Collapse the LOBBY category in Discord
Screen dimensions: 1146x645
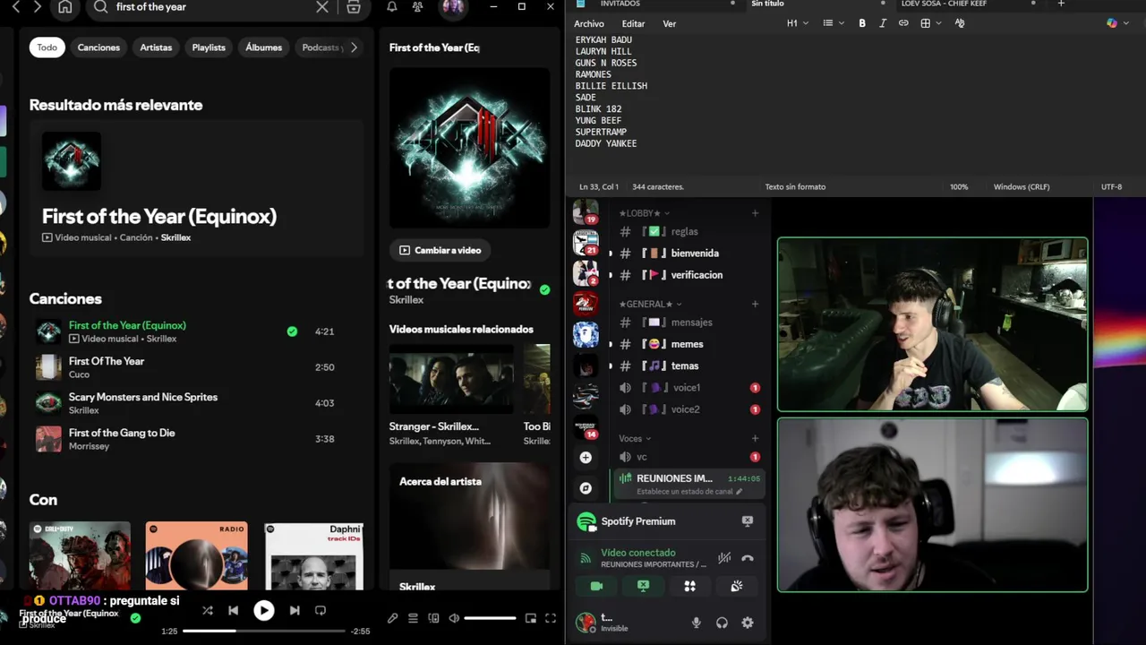(x=644, y=213)
